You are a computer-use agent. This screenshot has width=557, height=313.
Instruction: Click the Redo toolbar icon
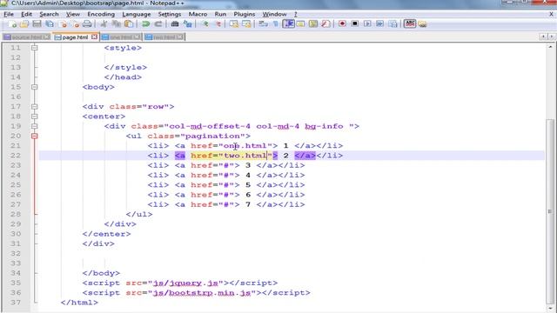pos(158,24)
